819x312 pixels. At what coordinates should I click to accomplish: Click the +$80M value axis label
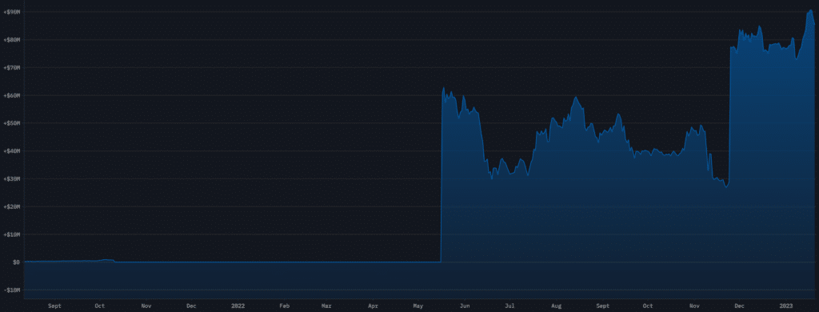coord(11,40)
